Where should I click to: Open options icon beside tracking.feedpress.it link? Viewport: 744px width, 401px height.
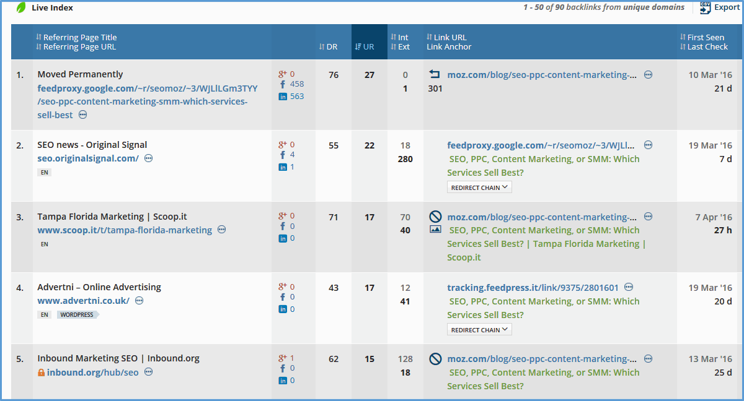point(629,287)
